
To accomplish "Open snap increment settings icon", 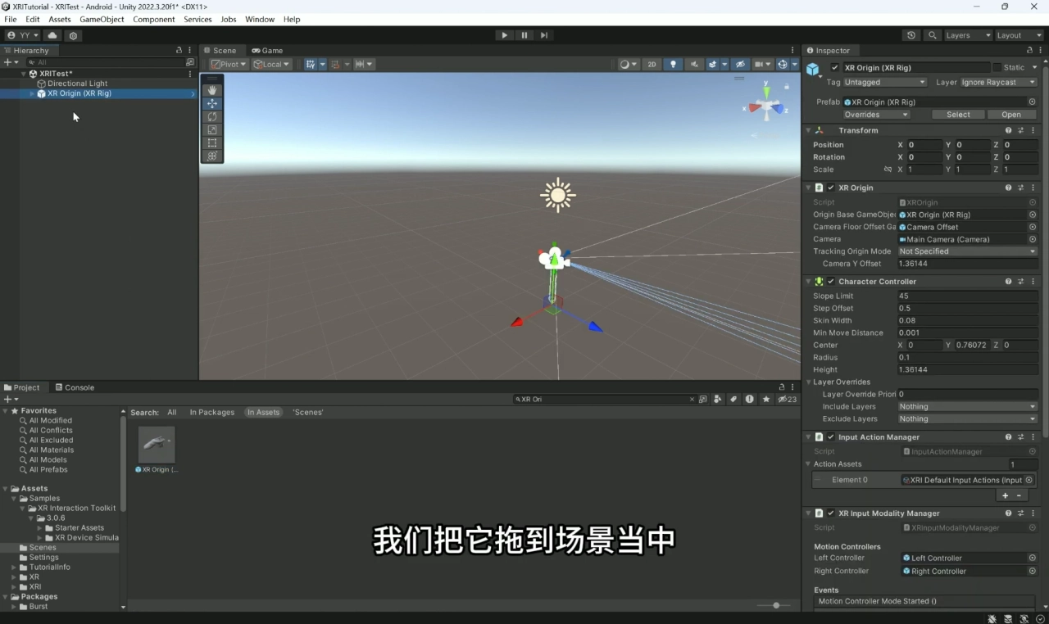I will click(x=363, y=64).
